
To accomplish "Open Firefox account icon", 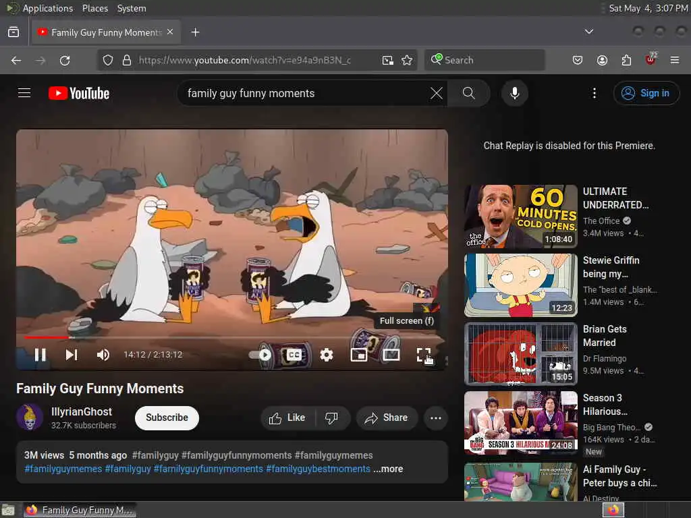I will point(602,60).
